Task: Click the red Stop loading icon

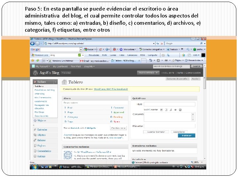Action: [x=162, y=44]
